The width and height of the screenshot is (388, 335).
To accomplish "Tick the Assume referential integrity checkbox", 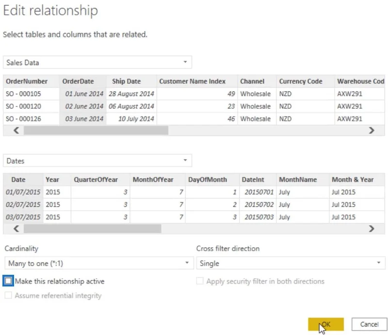I will click(8, 295).
